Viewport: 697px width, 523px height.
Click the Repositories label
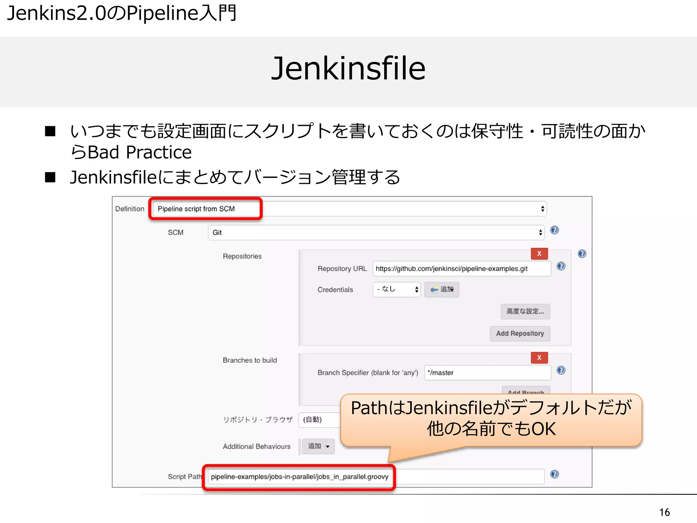[242, 256]
